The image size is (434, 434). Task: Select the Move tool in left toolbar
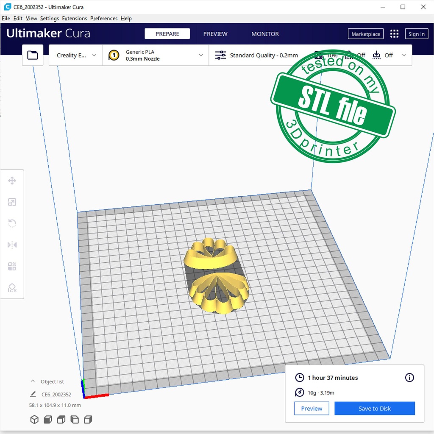coord(12,181)
